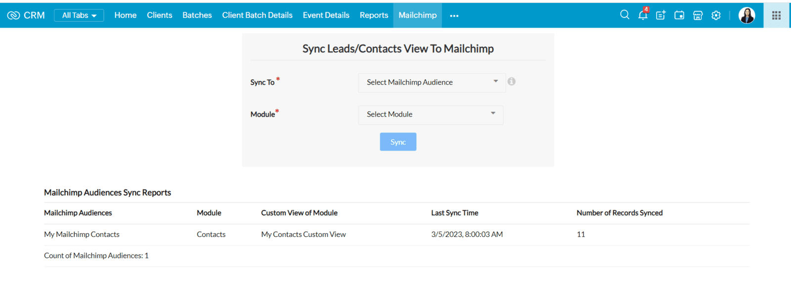791x281 pixels.
Task: Click last sync time '3/5/2023, 8:00:03 AM'
Action: click(467, 235)
